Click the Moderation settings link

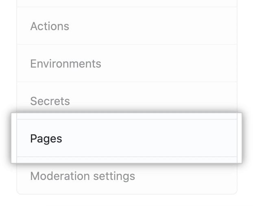83,176
